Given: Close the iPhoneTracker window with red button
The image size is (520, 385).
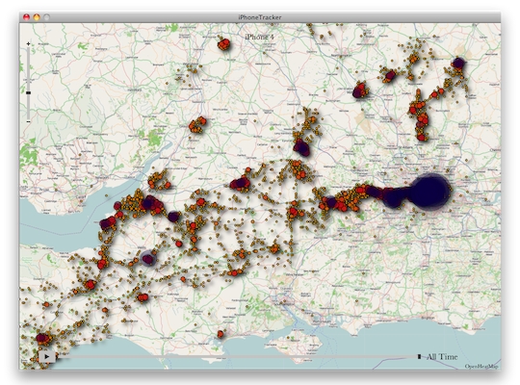Looking at the screenshot, I should [27, 17].
